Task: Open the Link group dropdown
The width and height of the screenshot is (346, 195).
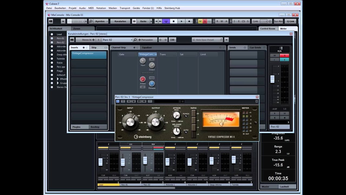Action: 264,21
